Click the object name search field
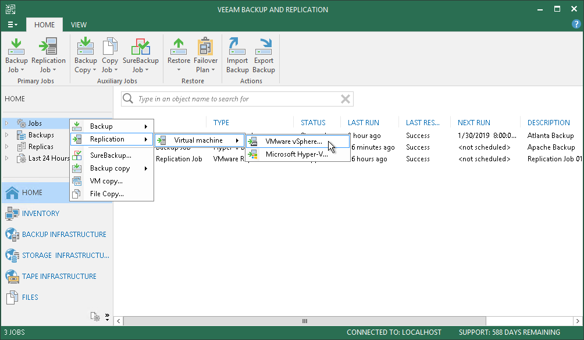The height and width of the screenshot is (340, 584). point(237,99)
